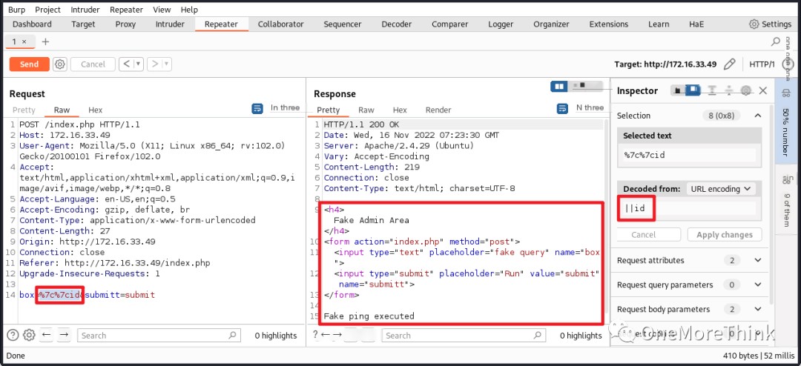
Task: Dock Inspector panel to the left icon
Action: [678, 90]
